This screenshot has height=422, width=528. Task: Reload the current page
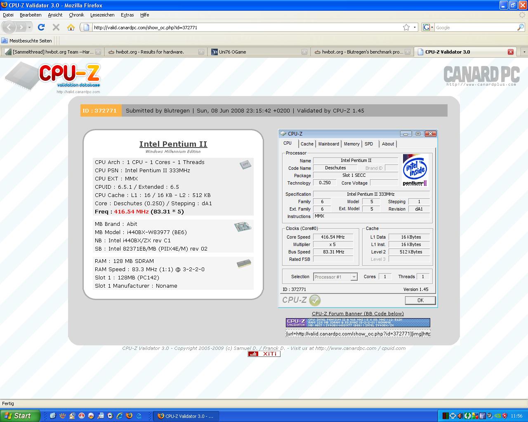tap(41, 27)
